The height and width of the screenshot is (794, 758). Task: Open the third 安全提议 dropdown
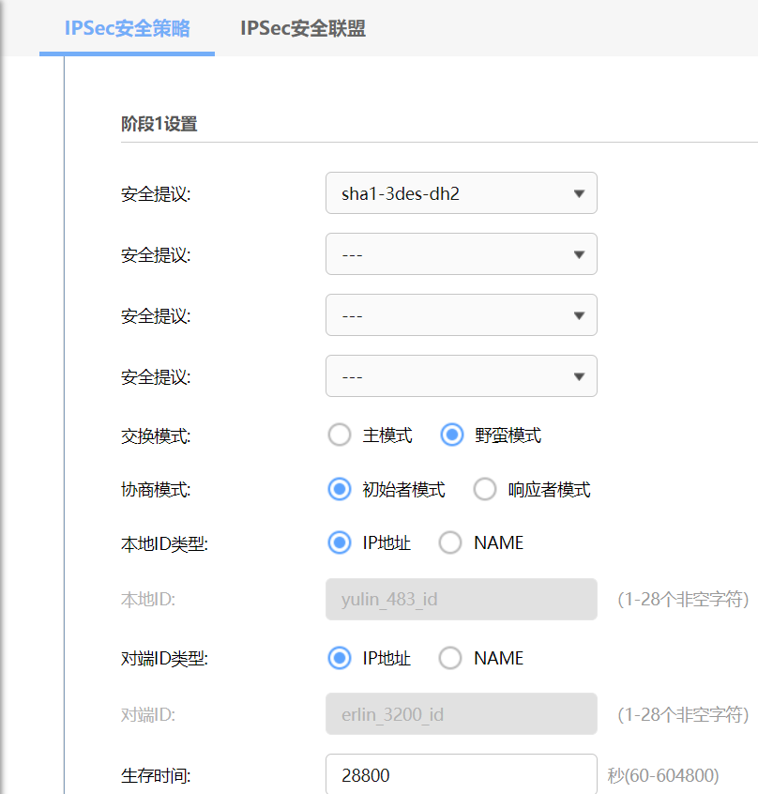461,315
